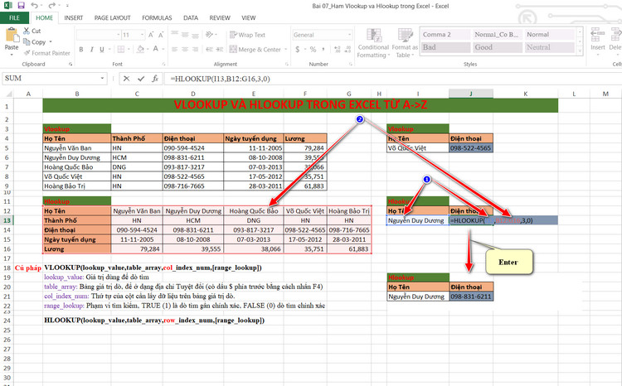Toggle Italic formatting
The image size is (622, 386).
[x=91, y=49]
